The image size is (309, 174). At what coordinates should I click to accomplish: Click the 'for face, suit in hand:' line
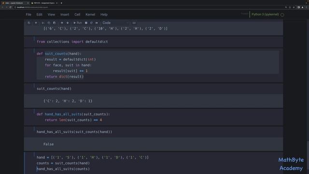pyautogui.click(x=68, y=65)
